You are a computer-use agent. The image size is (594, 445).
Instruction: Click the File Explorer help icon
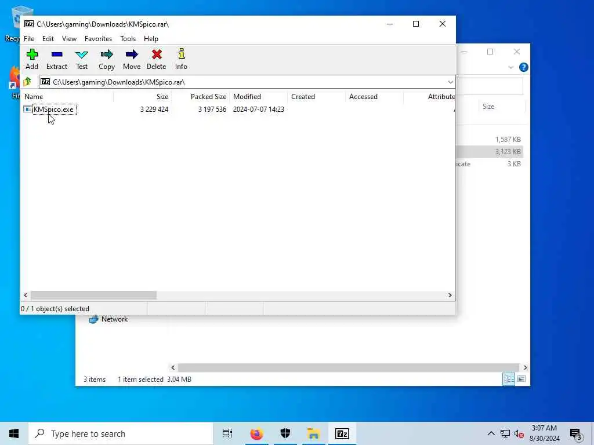[524, 67]
